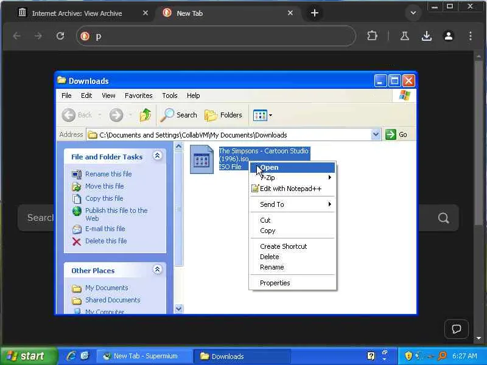Click the Up folder icon in Downloads toolbar
This screenshot has width=487, height=365.
(145, 115)
